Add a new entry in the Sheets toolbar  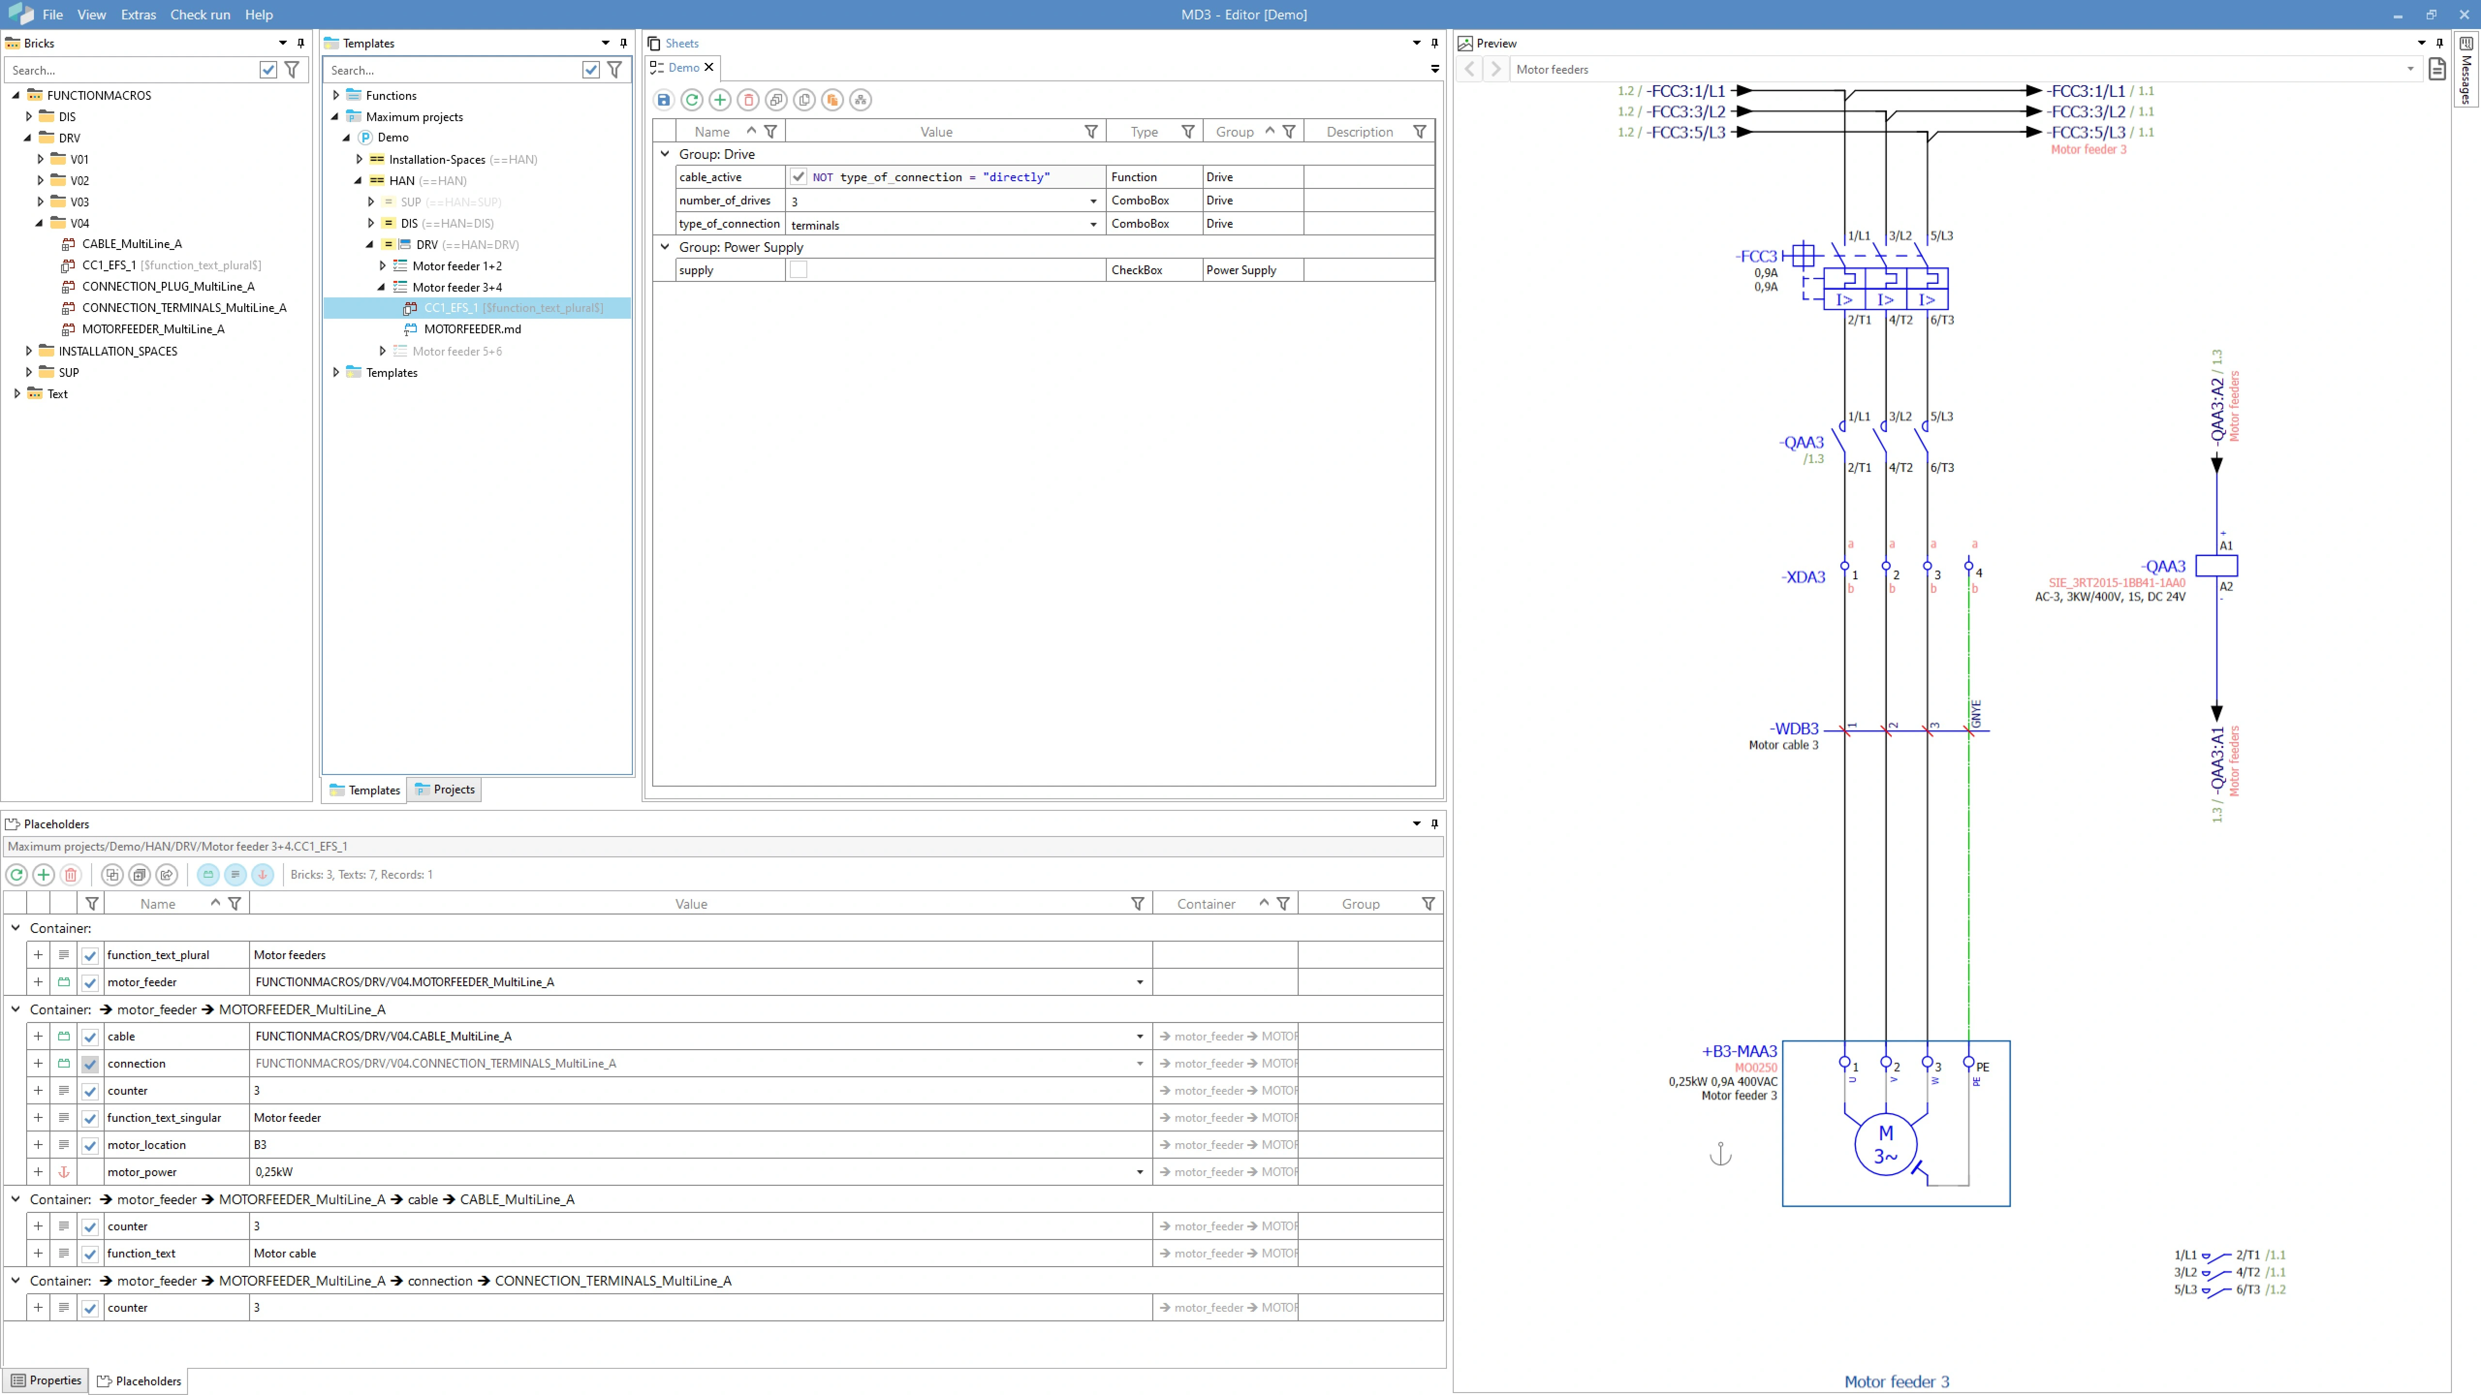tap(720, 99)
